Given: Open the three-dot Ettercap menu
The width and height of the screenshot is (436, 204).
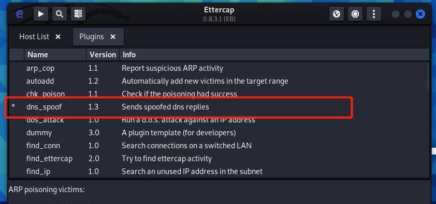Looking at the screenshot, I should point(374,14).
